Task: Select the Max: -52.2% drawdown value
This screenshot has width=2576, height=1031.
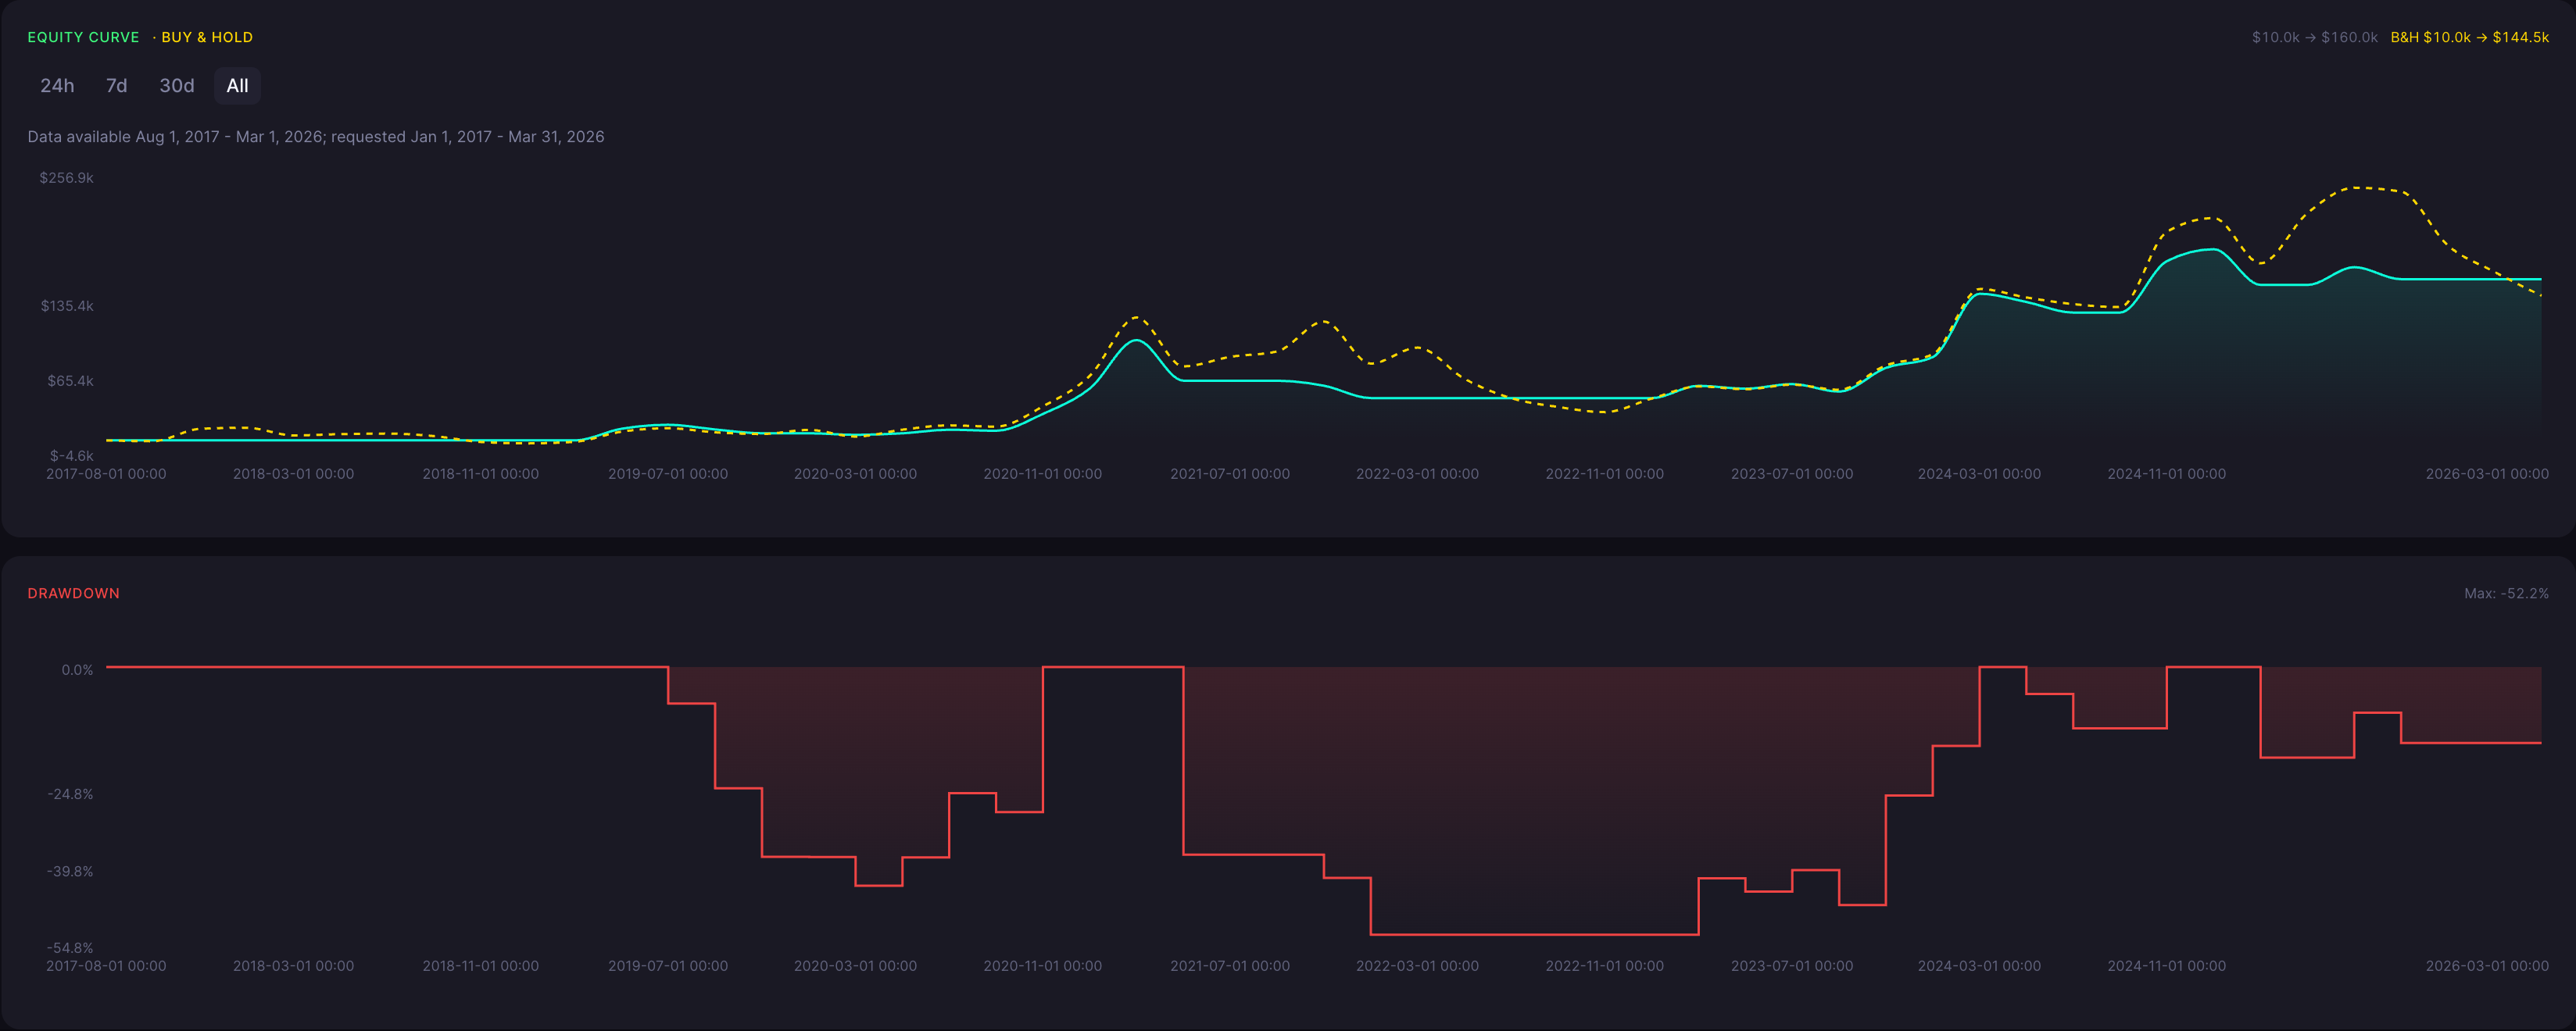Action: click(x=2506, y=594)
